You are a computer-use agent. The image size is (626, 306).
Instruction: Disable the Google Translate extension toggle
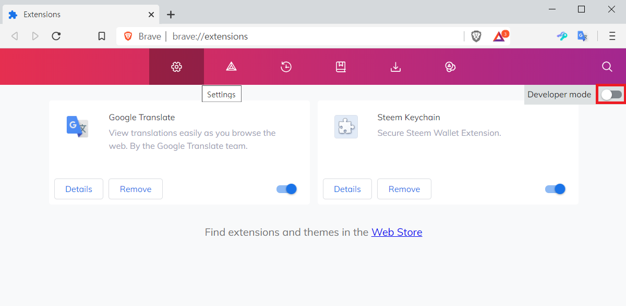tap(287, 189)
